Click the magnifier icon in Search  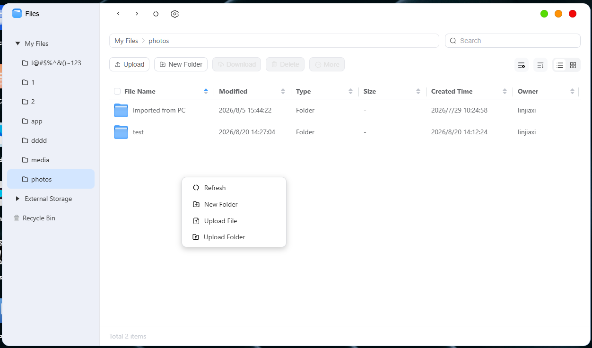453,41
